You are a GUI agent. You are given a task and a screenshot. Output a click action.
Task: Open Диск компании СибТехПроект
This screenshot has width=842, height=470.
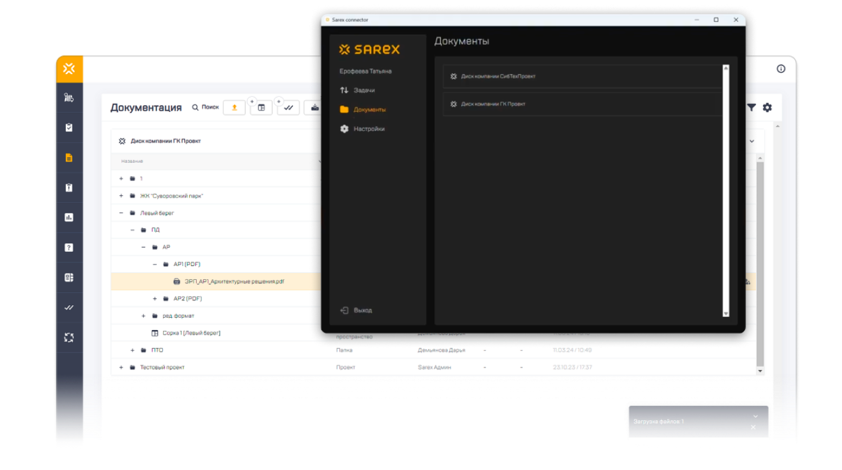point(498,76)
